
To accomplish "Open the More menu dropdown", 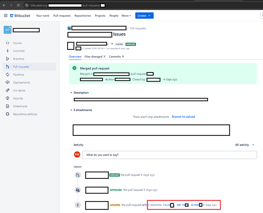I will tap(126, 16).
